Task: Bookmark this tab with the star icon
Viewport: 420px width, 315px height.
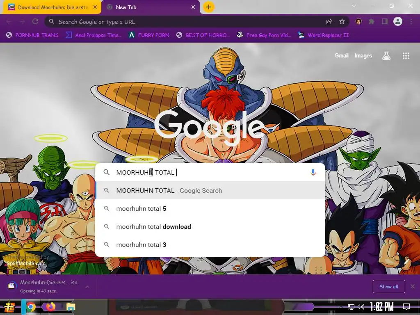Action: [342, 22]
